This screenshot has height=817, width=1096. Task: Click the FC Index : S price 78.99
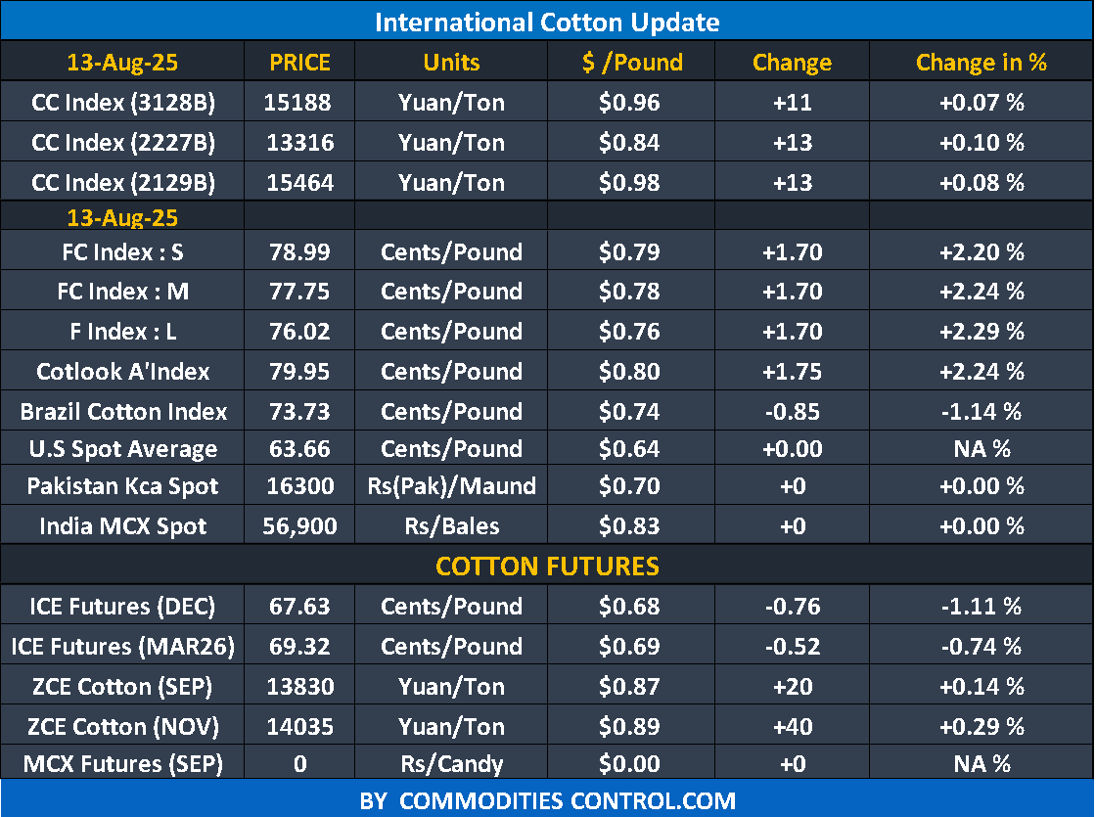(x=299, y=252)
